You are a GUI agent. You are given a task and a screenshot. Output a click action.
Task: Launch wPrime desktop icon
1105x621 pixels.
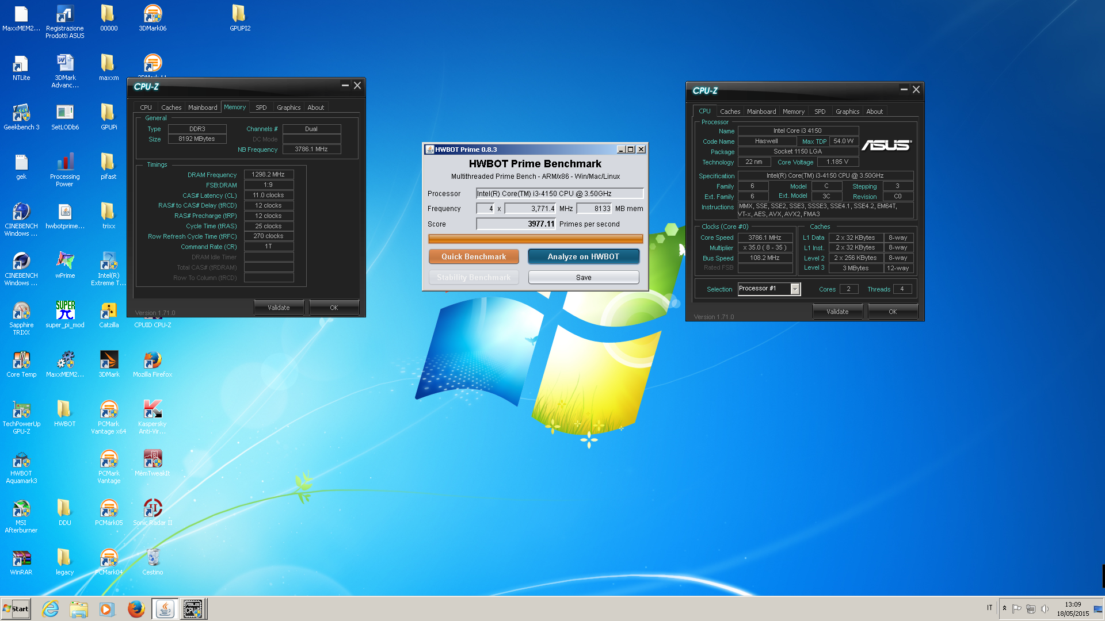tap(65, 265)
